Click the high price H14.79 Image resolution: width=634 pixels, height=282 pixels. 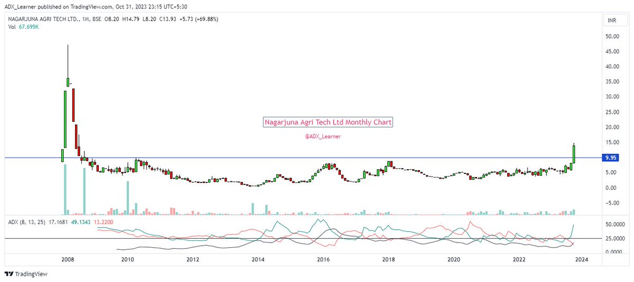(x=131, y=20)
